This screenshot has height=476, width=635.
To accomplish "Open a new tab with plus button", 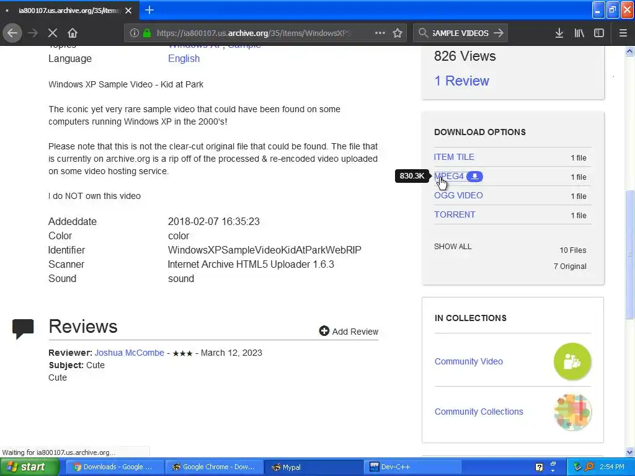I will (x=149, y=10).
